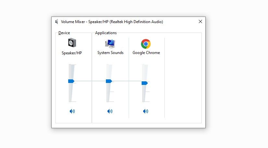This screenshot has width=268, height=148.
Task: Click the Device group label
Action: 64,33
